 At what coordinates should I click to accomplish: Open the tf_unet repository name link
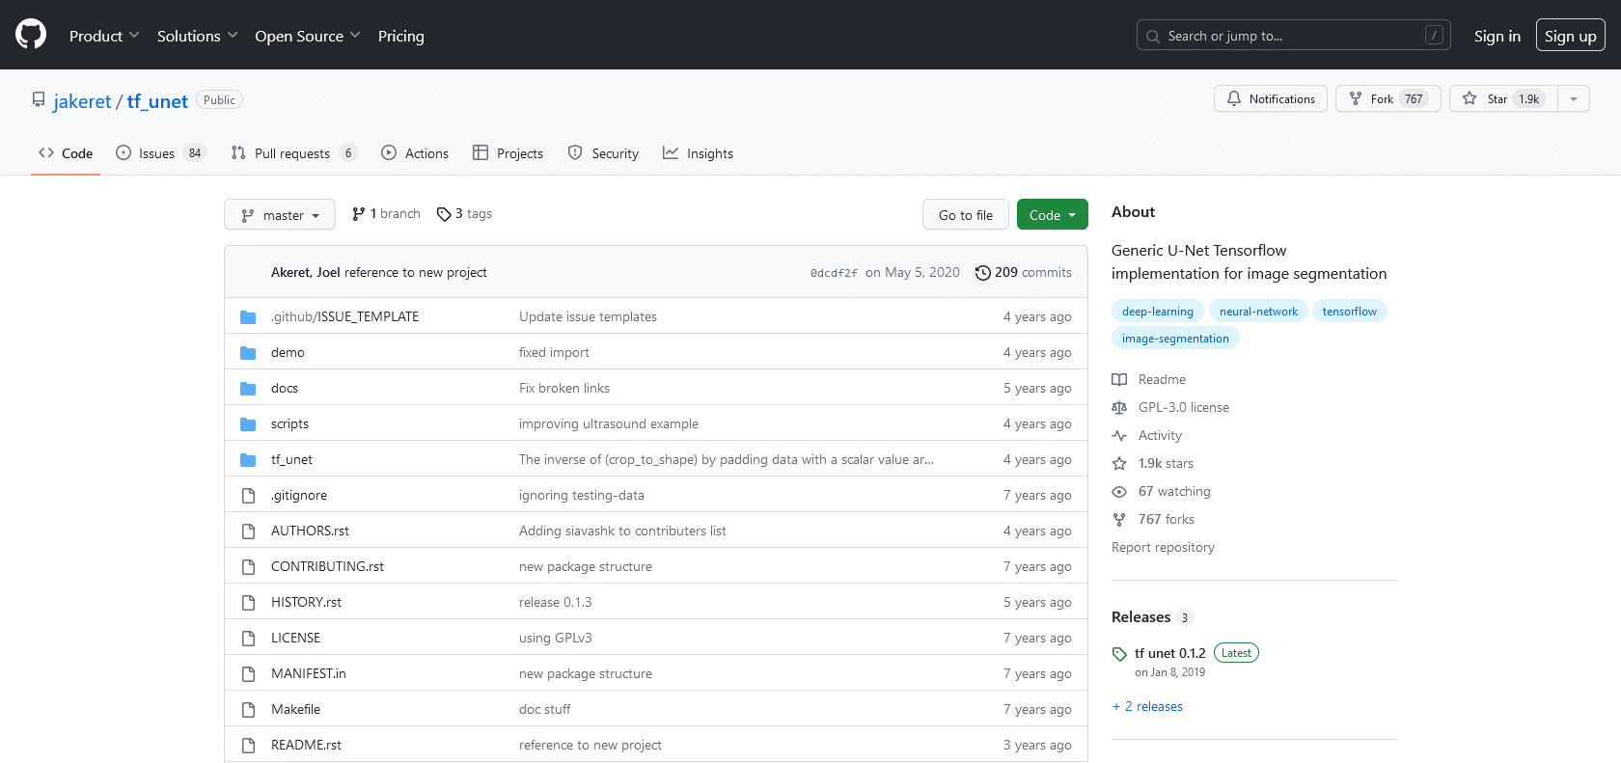click(157, 101)
